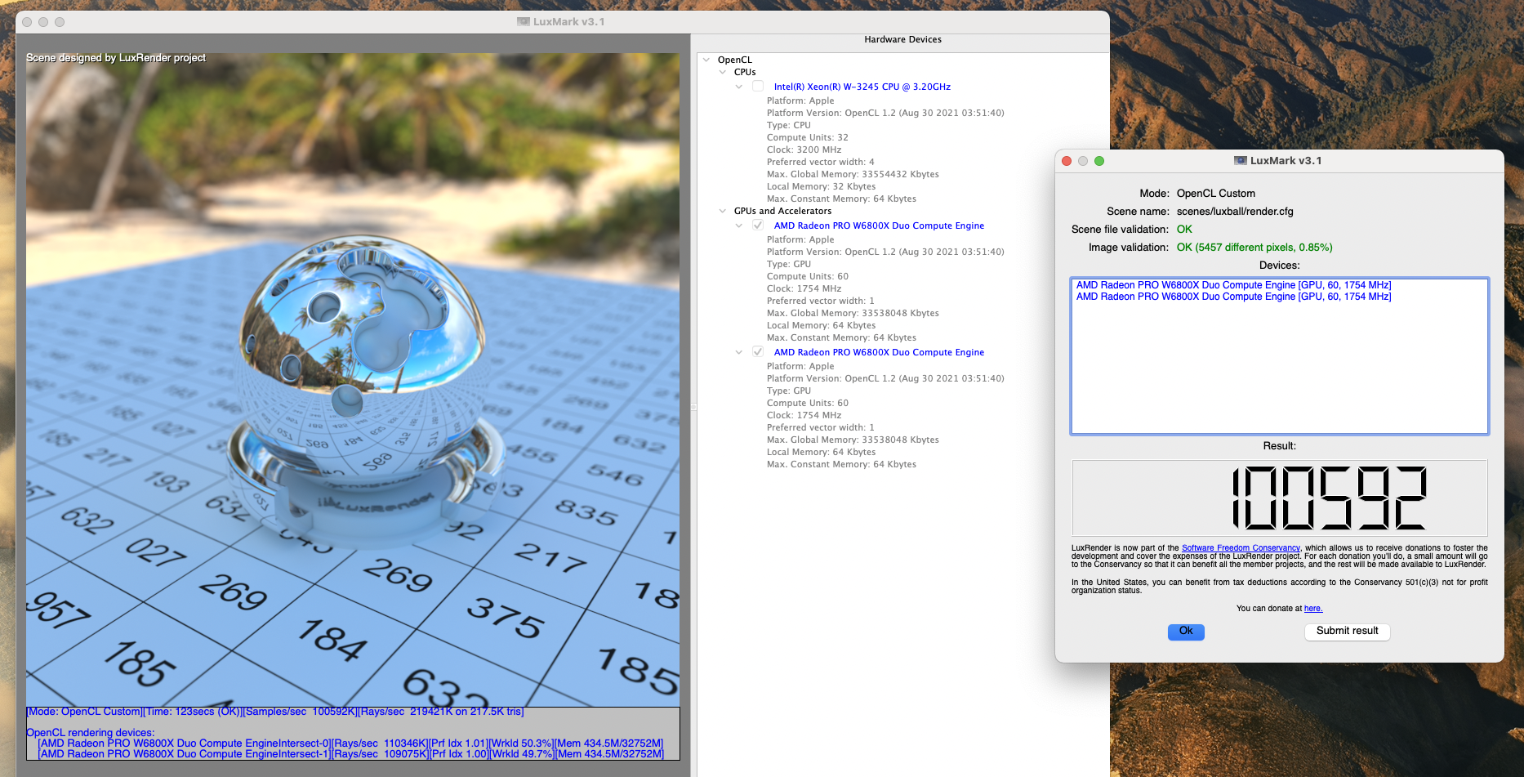
Task: Click the 'Result:' label in the dialog
Action: click(x=1280, y=446)
